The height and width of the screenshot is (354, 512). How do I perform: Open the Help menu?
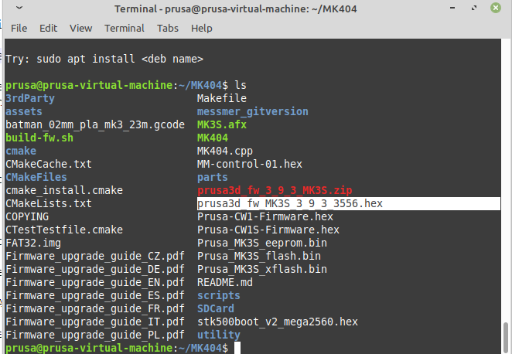click(201, 28)
